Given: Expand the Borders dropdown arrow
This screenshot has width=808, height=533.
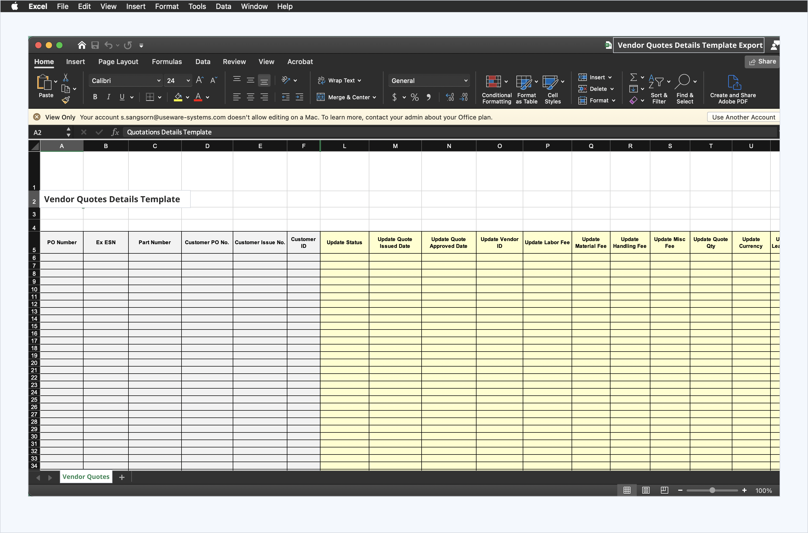Looking at the screenshot, I should [x=159, y=98].
